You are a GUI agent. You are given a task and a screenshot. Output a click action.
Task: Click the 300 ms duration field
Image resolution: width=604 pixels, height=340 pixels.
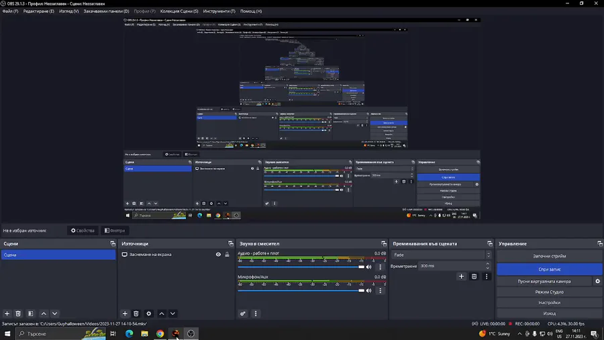pyautogui.click(x=451, y=266)
